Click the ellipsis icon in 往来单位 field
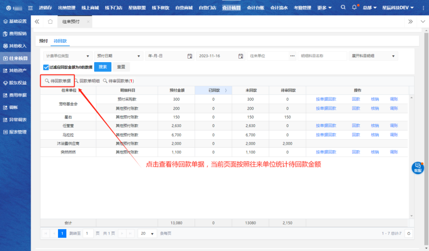Image resolution: width=429 pixels, height=251 pixels. [293, 56]
